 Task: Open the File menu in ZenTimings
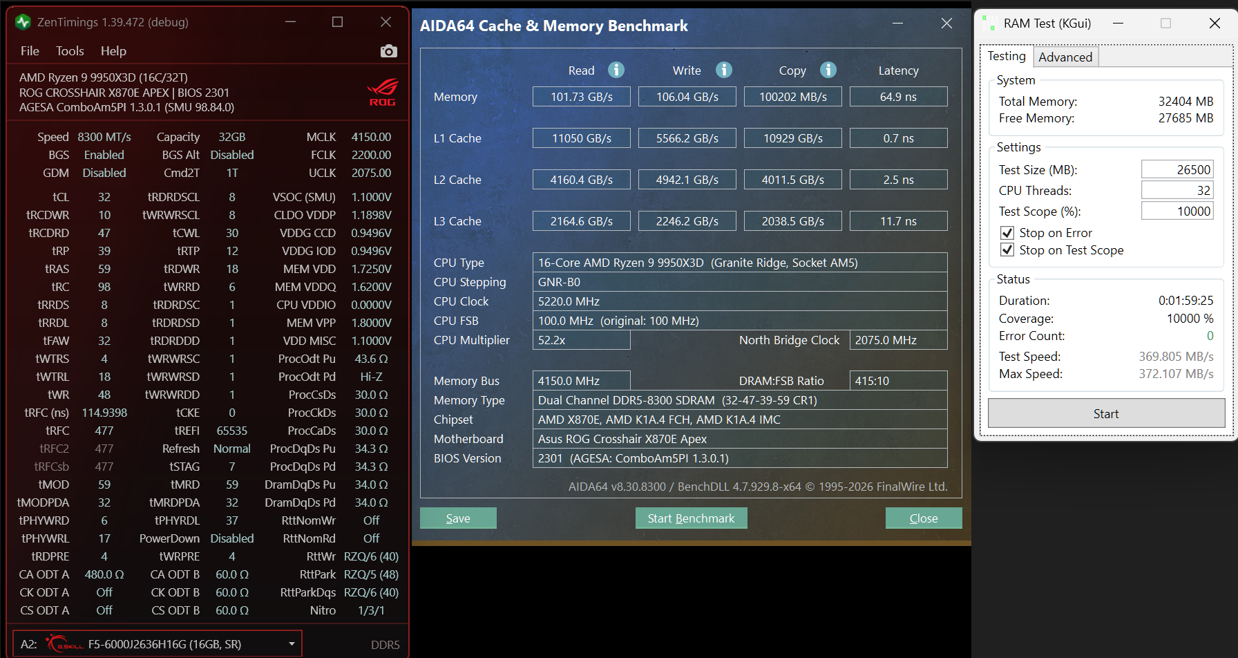point(30,51)
